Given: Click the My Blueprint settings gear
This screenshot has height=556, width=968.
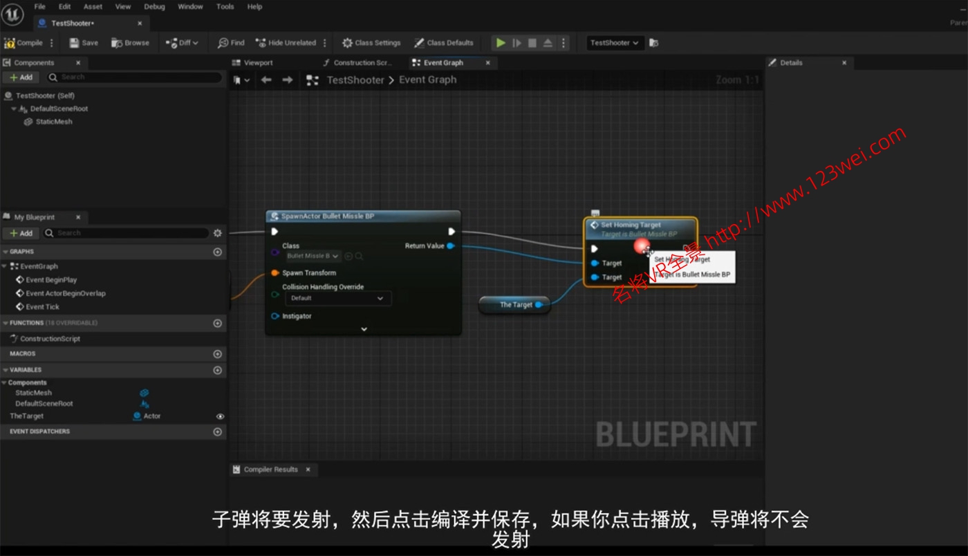Looking at the screenshot, I should 217,233.
